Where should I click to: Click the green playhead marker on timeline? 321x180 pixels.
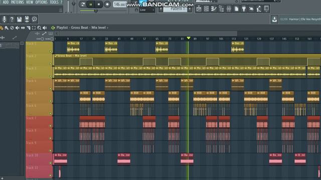[x=189, y=38]
